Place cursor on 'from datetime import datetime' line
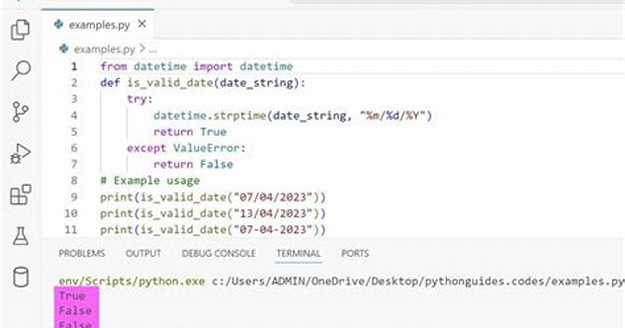This screenshot has width=625, height=328. click(x=196, y=66)
